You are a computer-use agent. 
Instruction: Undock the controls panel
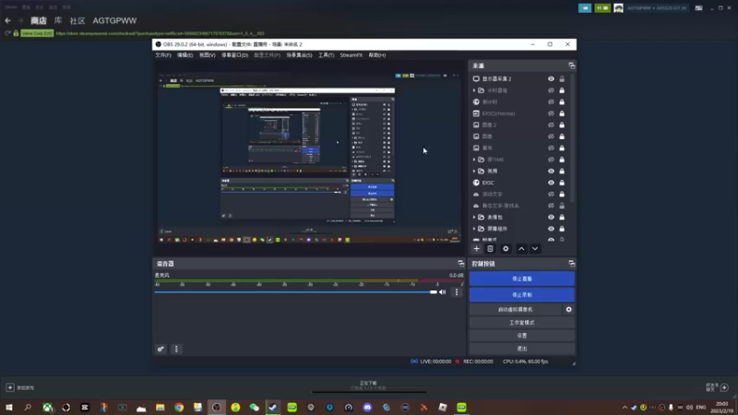coord(571,264)
